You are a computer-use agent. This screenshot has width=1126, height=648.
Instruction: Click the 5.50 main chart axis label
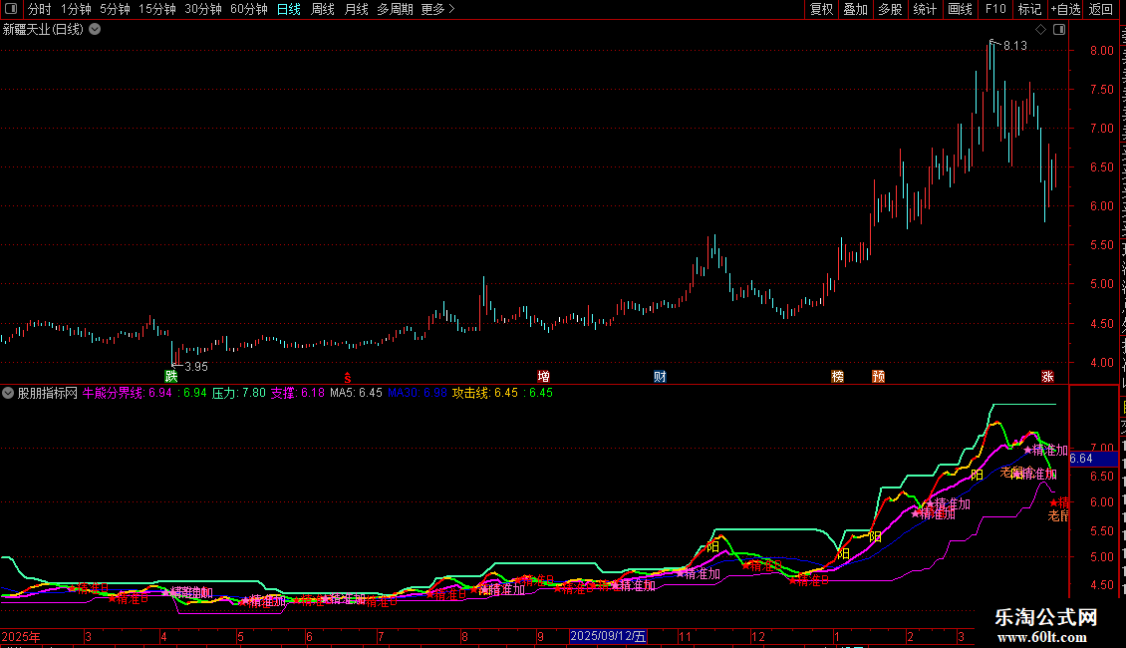1101,245
